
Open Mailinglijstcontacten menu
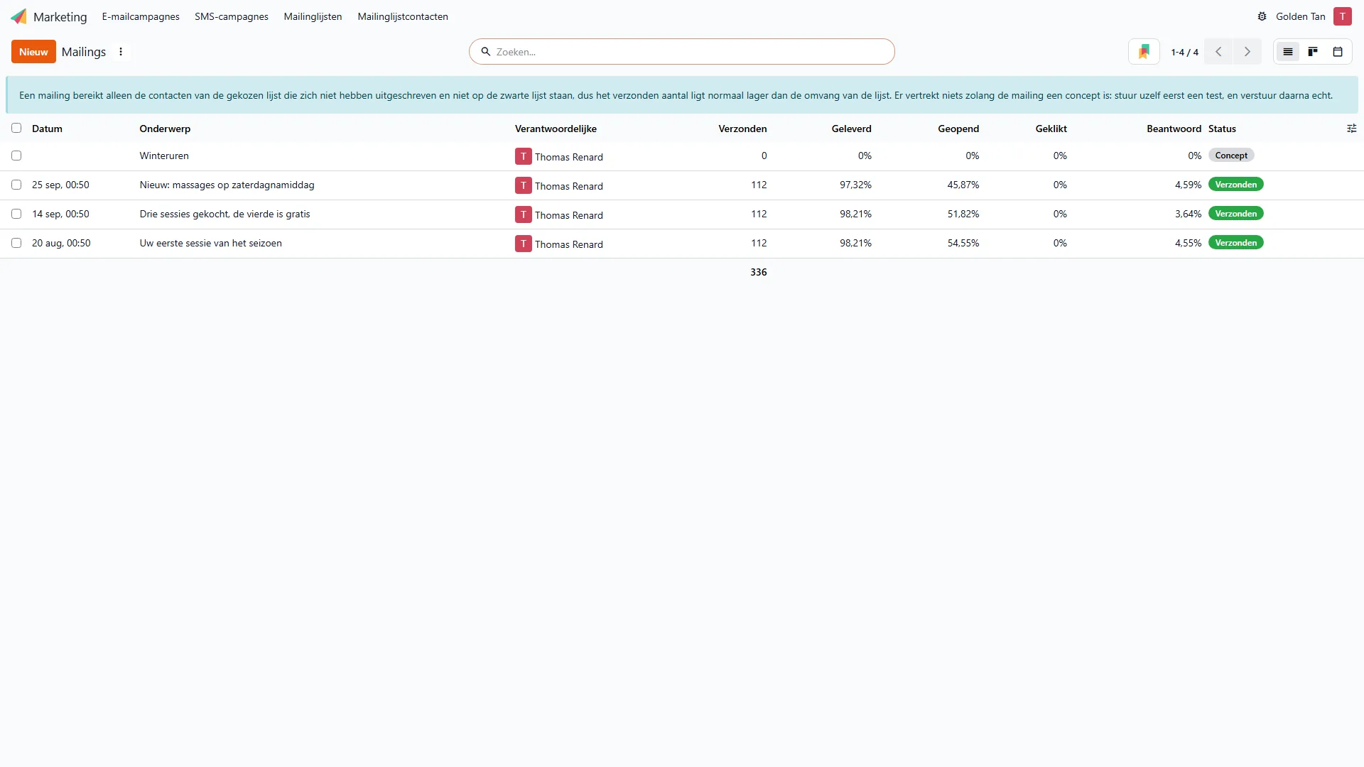click(x=403, y=16)
